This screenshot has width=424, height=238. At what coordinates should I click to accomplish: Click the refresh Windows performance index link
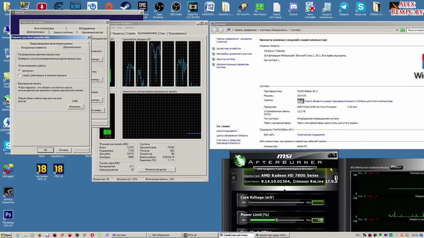[348, 101]
